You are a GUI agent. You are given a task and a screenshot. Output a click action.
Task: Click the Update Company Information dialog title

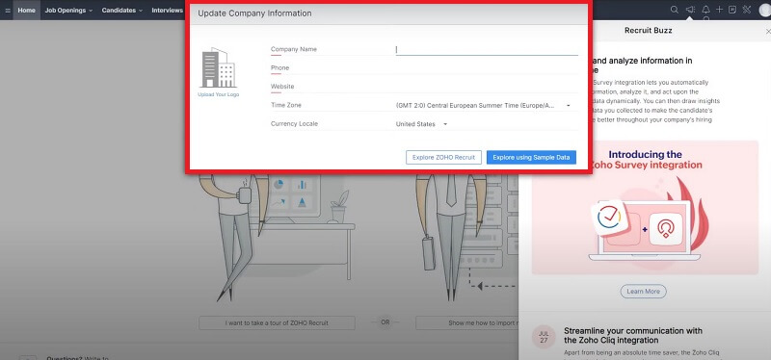click(254, 13)
